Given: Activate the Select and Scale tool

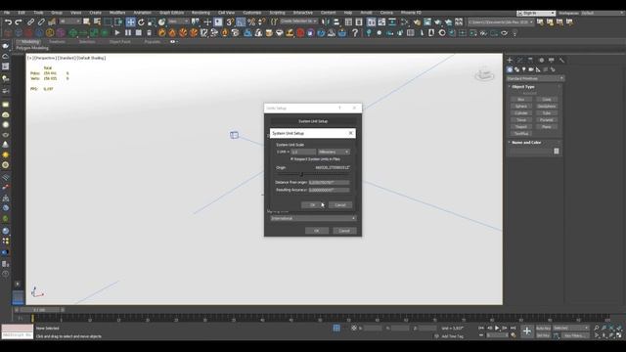Looking at the screenshot, I should 152,22.
